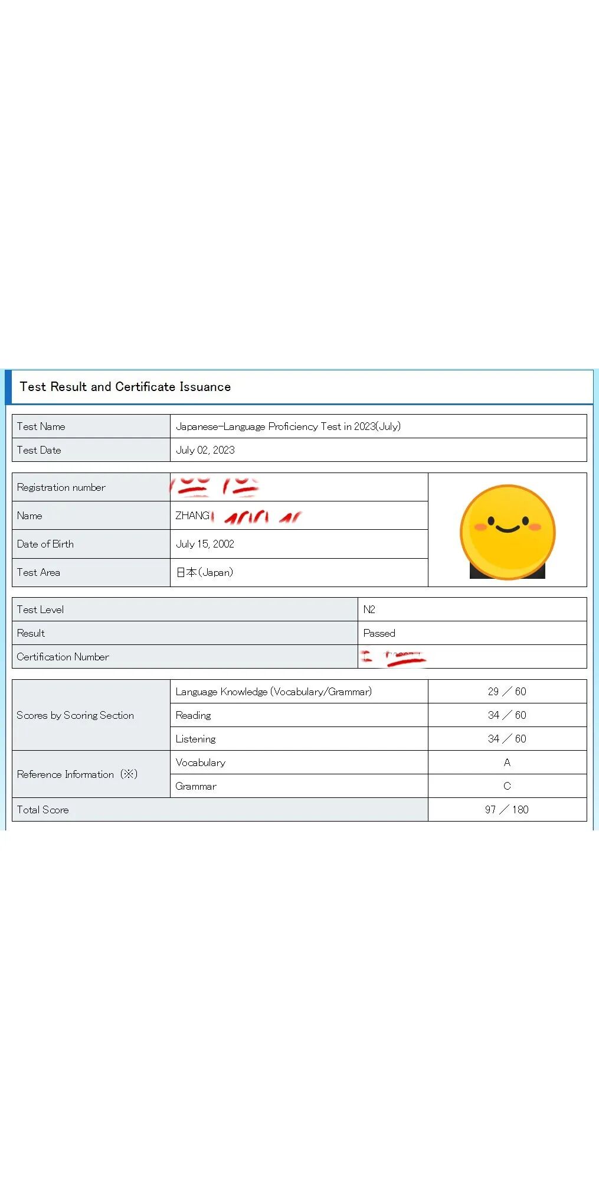Click 'Japanese-Language Proficiency Test in 2023(July)' value
Image resolution: width=599 pixels, height=1199 pixels.
[x=288, y=426]
